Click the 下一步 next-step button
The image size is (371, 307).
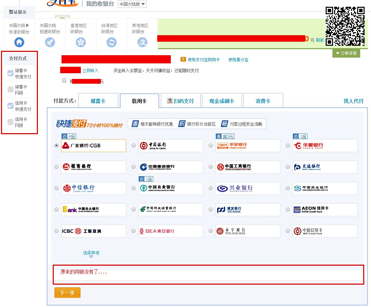[x=67, y=292]
